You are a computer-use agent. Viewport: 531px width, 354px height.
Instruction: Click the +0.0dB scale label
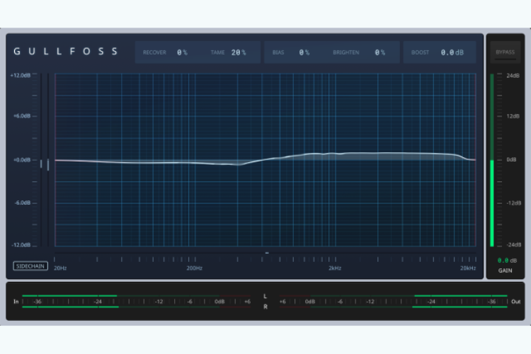coord(22,160)
